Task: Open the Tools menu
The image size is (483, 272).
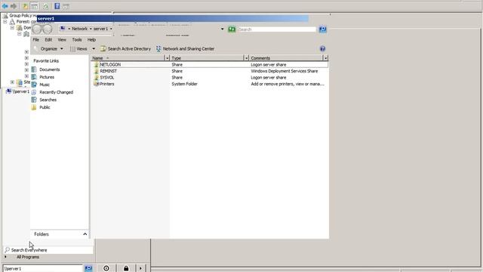Action: (x=77, y=40)
